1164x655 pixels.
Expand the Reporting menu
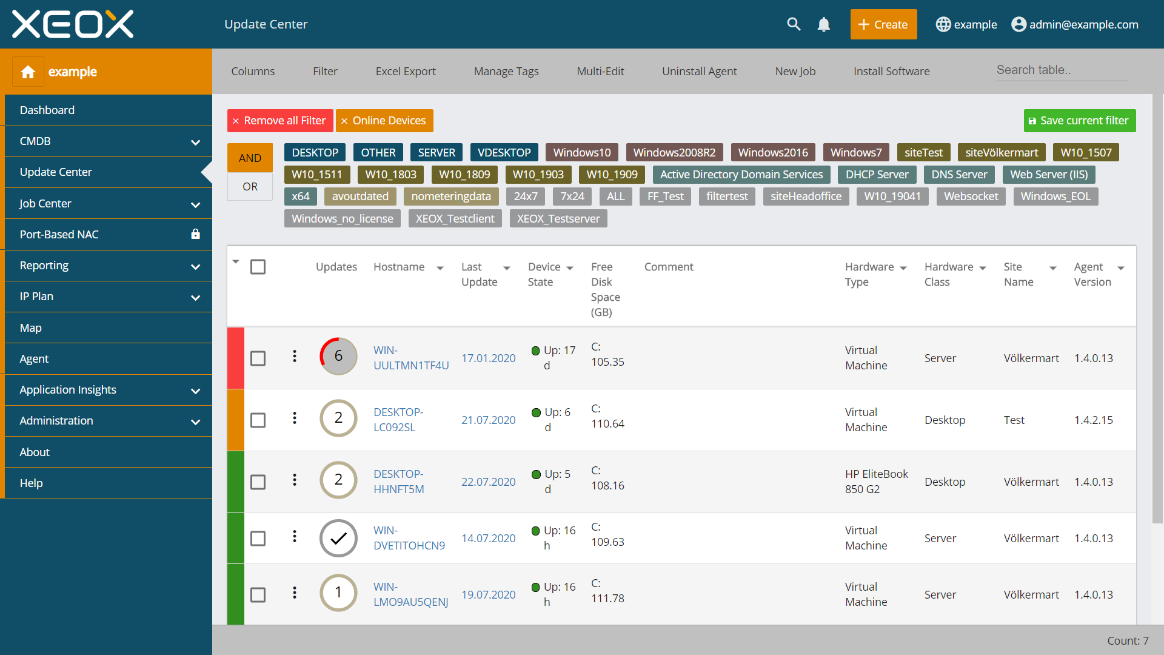[x=195, y=266]
